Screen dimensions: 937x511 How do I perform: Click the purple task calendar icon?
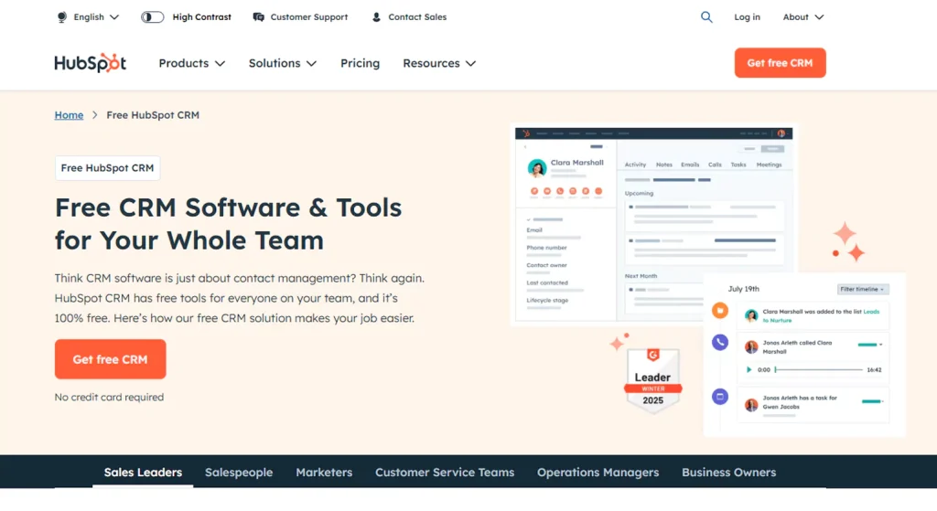click(x=719, y=397)
